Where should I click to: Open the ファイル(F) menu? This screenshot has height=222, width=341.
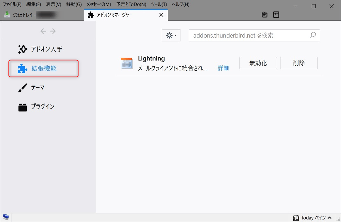[x=12, y=4]
